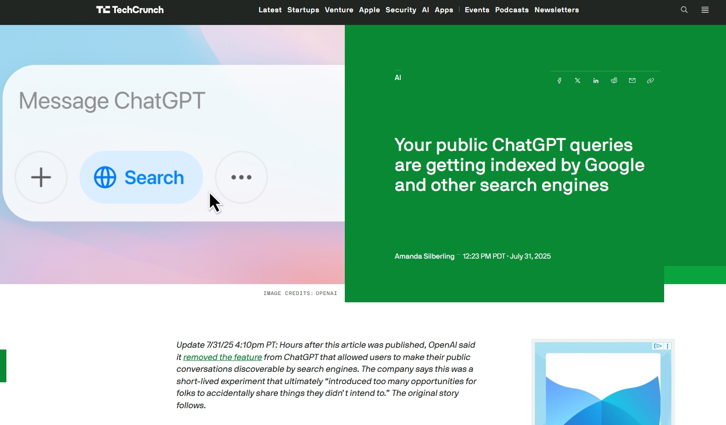Screen dimensions: 726x425
Task: Share article on Facebook
Action: [x=560, y=80]
